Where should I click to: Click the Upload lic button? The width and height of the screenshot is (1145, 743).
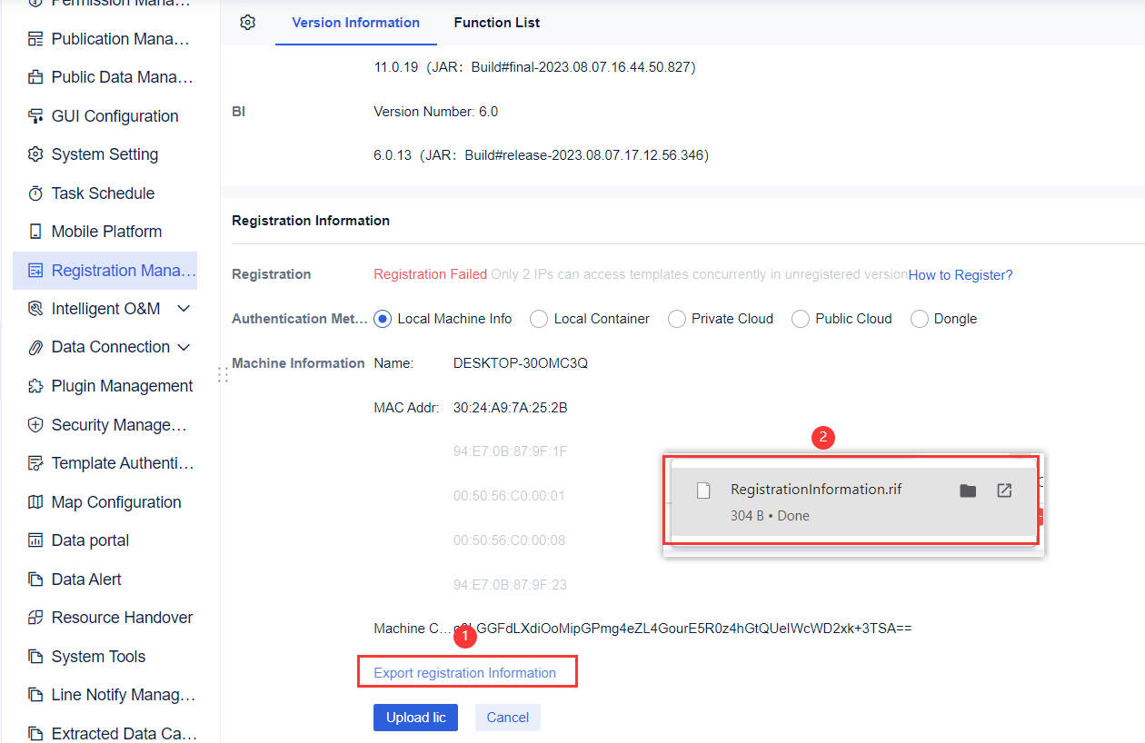(x=415, y=718)
